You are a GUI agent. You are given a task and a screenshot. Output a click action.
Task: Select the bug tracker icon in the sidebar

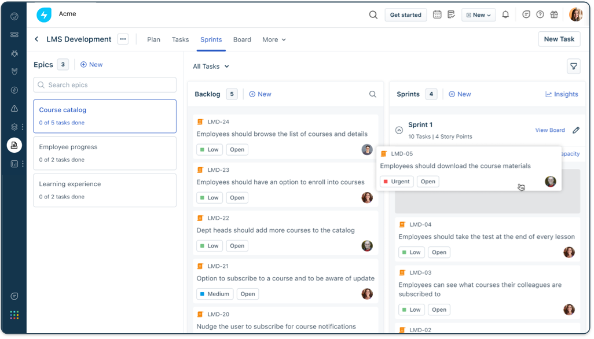pos(14,53)
